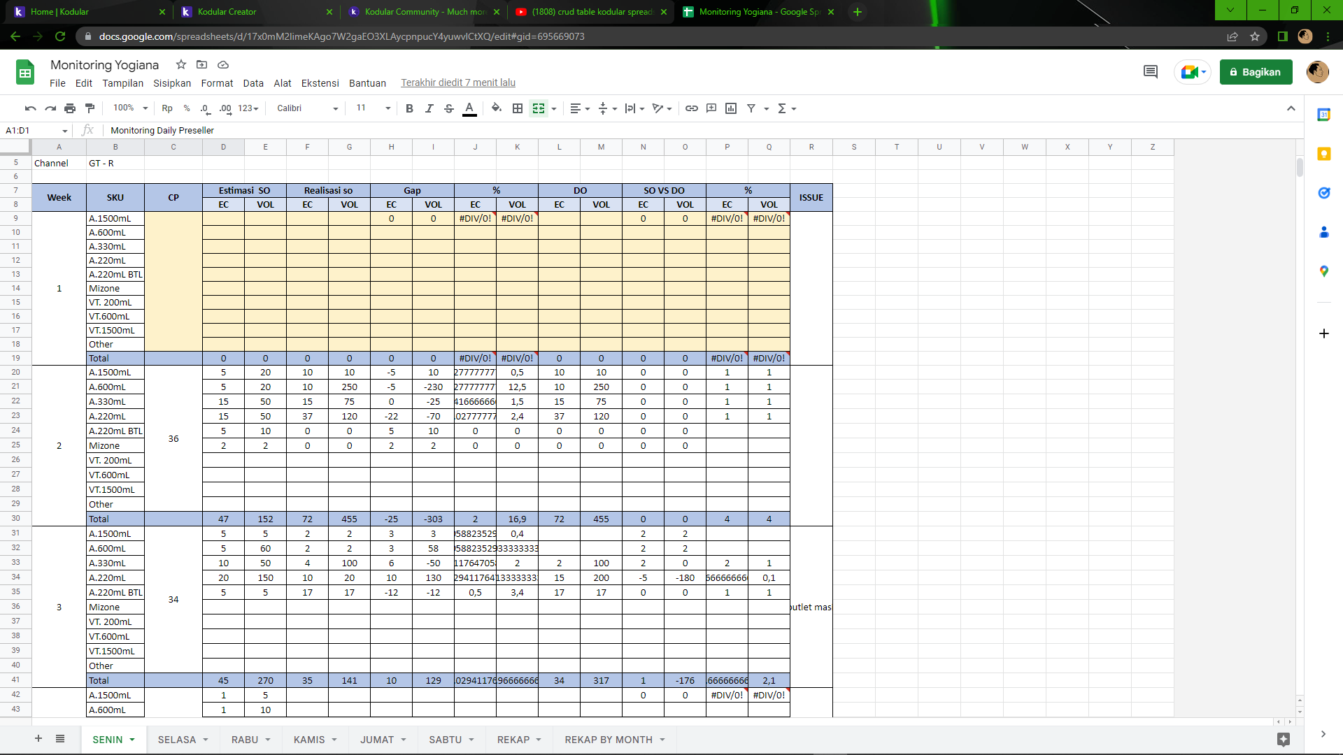
Task: Expand the font family dropdown
Action: click(x=335, y=108)
